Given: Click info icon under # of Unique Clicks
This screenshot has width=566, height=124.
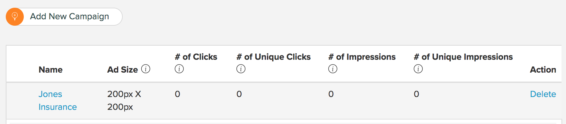Looking at the screenshot, I should pyautogui.click(x=241, y=69).
